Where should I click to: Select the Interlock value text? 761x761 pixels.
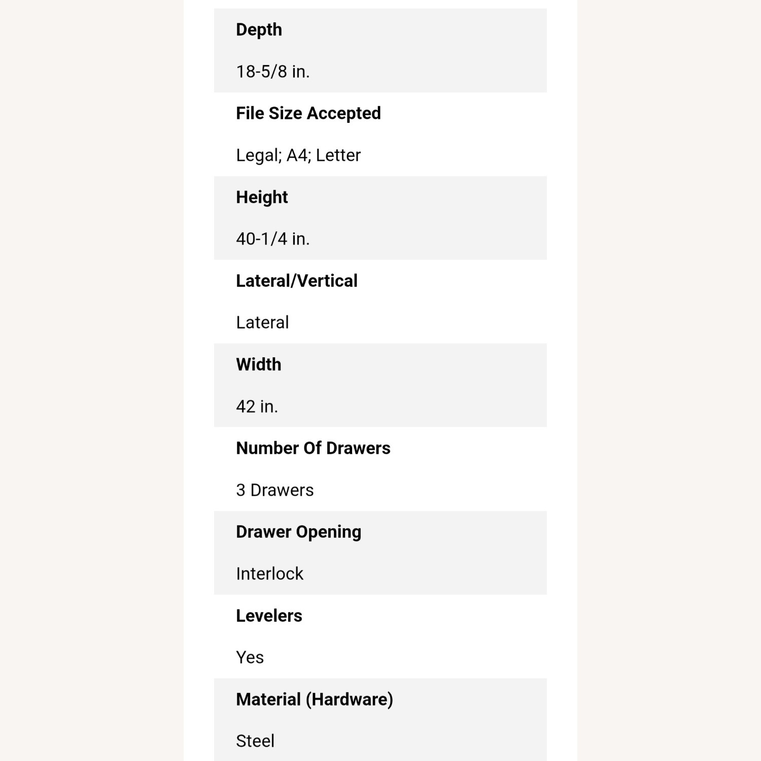click(269, 574)
